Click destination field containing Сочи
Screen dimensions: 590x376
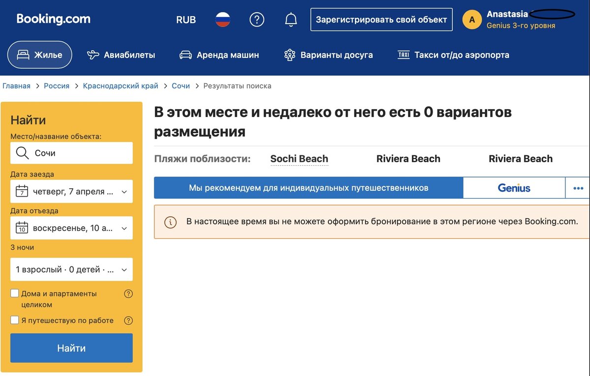(71, 153)
